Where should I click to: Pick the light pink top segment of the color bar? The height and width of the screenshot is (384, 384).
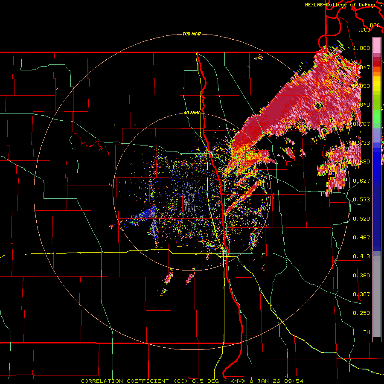coord(377,45)
